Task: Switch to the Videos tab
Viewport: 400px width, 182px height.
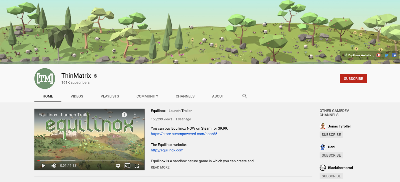Action: tap(77, 96)
